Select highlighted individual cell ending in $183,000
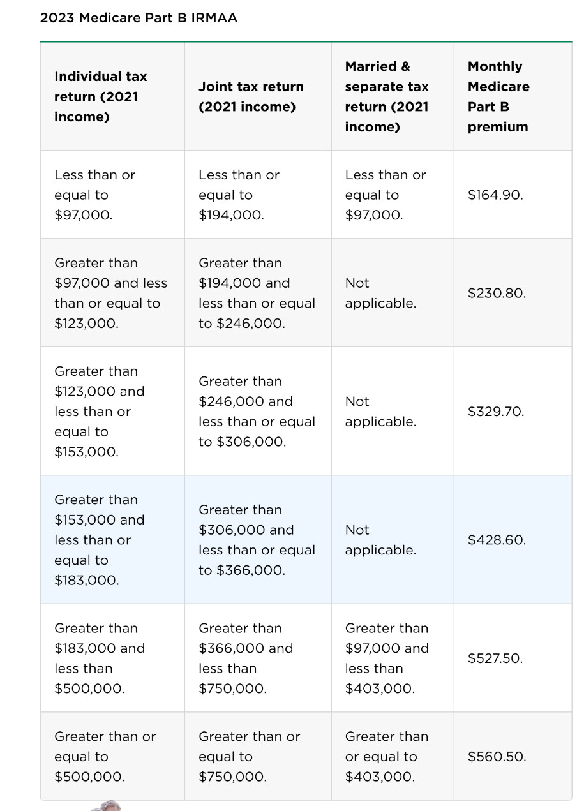 pyautogui.click(x=100, y=540)
